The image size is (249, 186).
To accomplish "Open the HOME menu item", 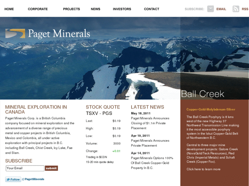I will (x=9, y=9).
